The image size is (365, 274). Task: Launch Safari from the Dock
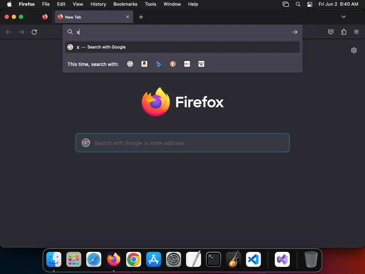(x=94, y=259)
